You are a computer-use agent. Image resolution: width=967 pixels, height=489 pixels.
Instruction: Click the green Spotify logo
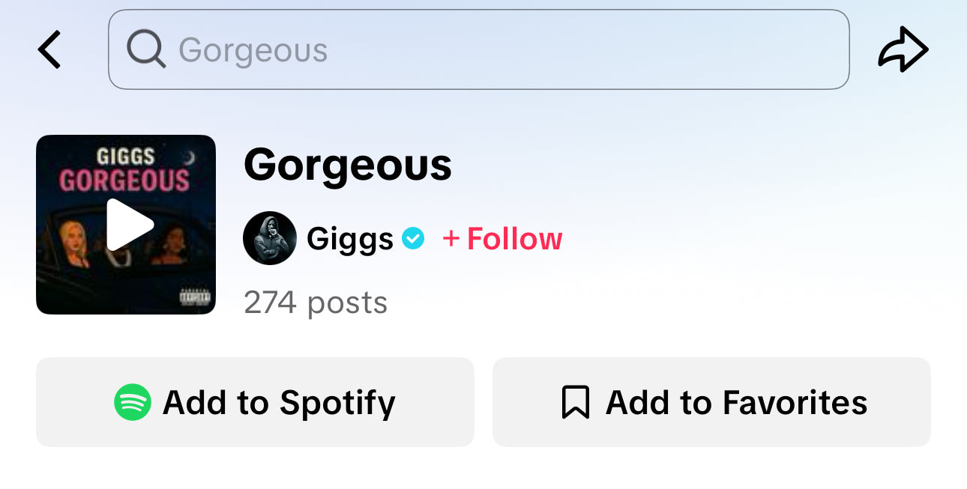[132, 402]
